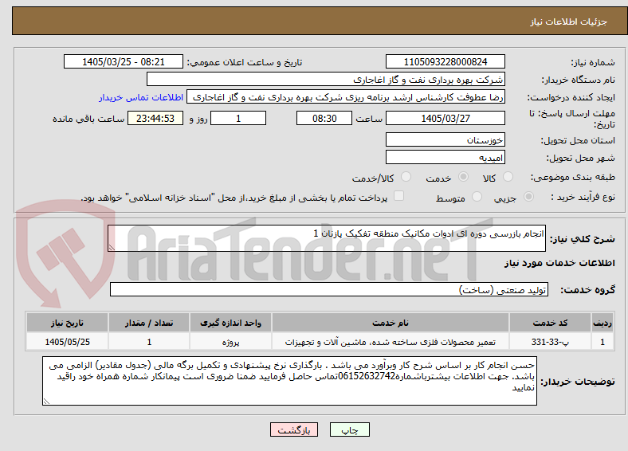Select the متوسط purchase type radio
This screenshot has width=628, height=451.
pos(477,196)
